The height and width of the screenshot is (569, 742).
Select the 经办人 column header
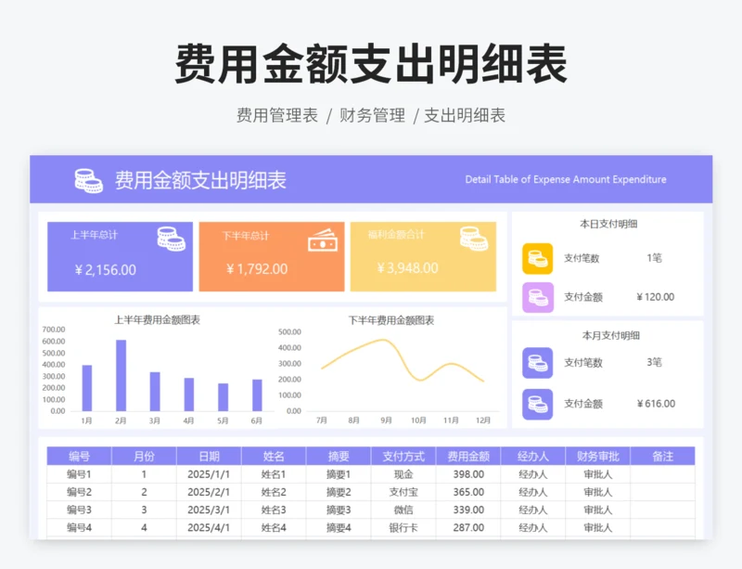(532, 457)
